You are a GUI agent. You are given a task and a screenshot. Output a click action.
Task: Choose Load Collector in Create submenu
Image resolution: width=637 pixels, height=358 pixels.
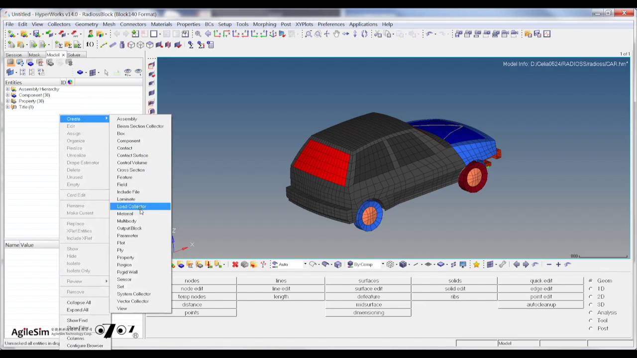point(140,206)
